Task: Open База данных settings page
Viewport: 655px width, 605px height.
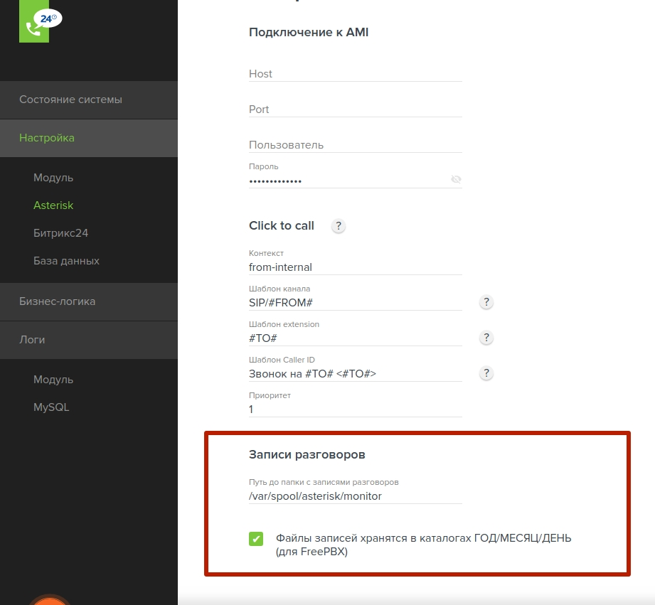Action: click(x=66, y=261)
